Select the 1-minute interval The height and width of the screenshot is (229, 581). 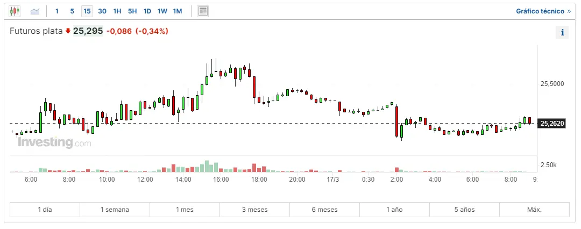tap(57, 11)
